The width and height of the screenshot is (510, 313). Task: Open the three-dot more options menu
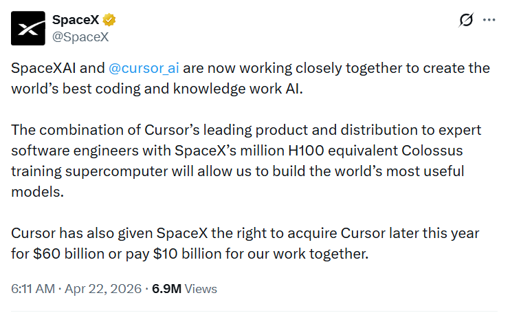click(x=489, y=20)
